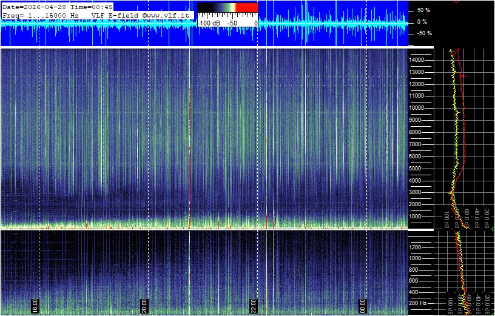Click the 22:00 time marker label

click(253, 306)
